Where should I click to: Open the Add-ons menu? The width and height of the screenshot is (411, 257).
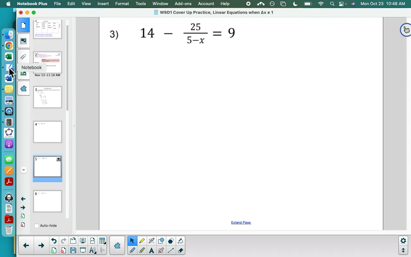[x=183, y=4]
